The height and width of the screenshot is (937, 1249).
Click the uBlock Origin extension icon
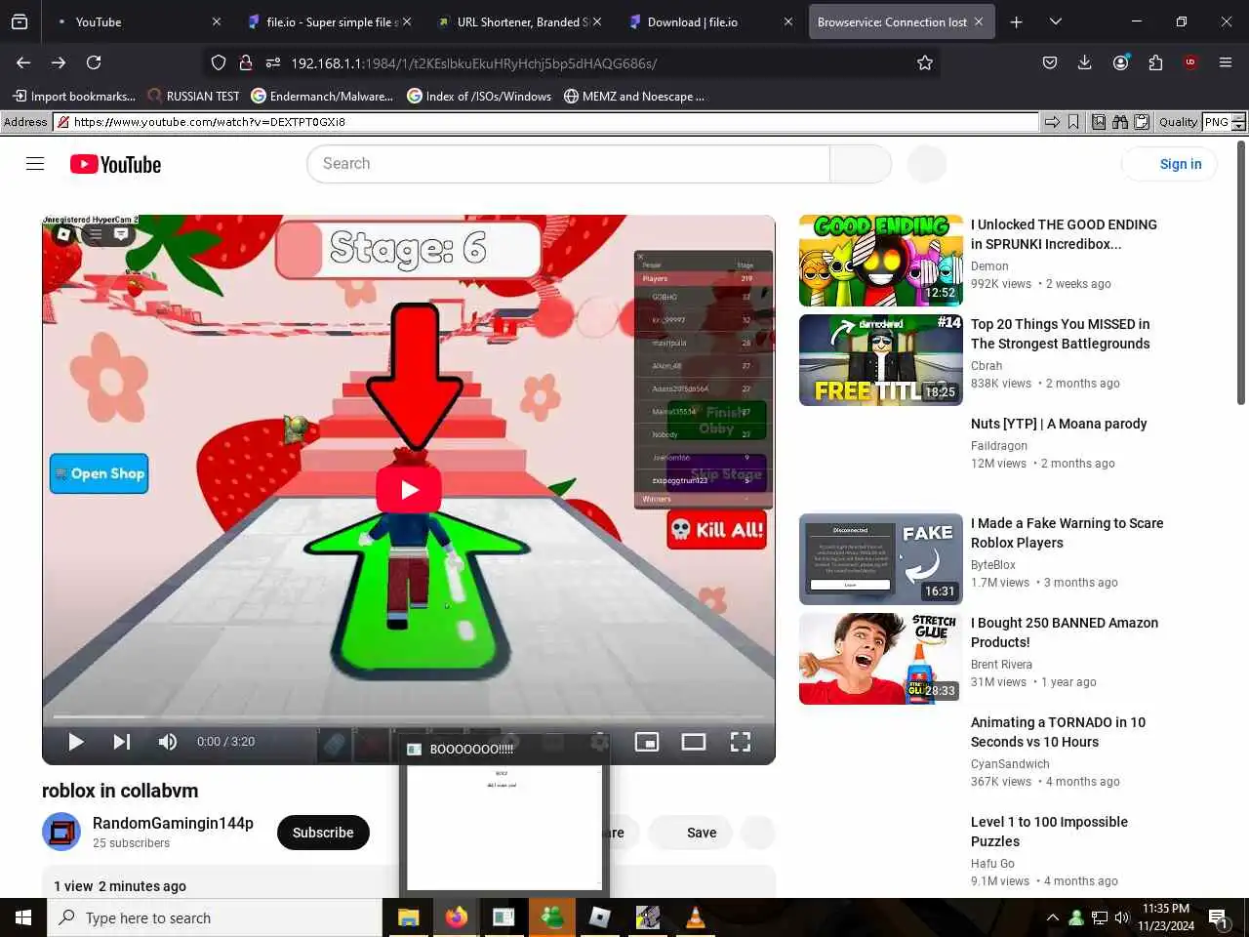[1190, 62]
